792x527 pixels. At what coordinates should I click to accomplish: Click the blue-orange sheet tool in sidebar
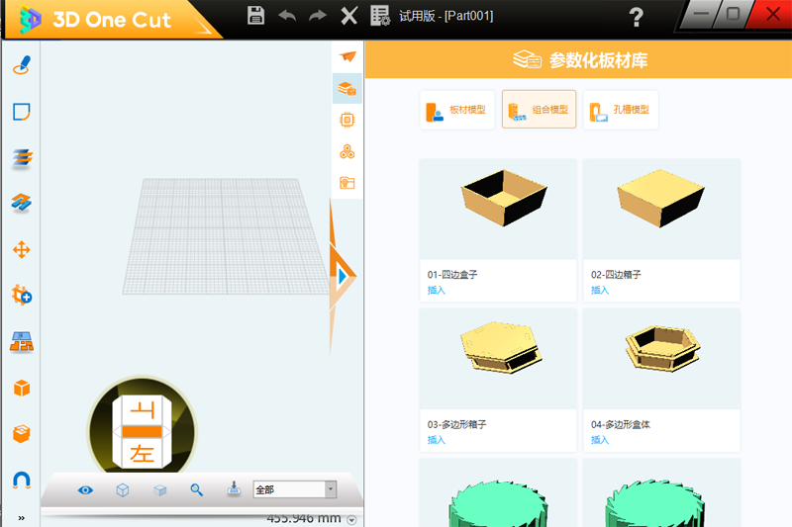pyautogui.click(x=21, y=203)
